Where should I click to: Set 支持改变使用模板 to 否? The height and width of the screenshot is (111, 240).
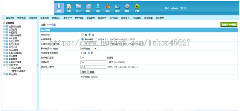[89, 53]
